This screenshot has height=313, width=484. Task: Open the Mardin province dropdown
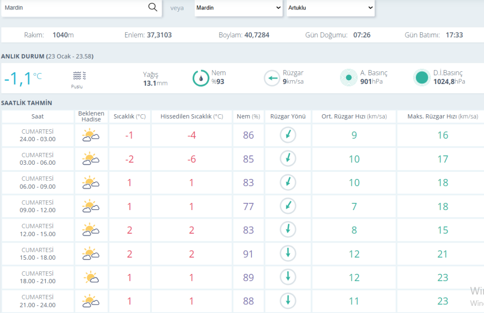point(238,8)
